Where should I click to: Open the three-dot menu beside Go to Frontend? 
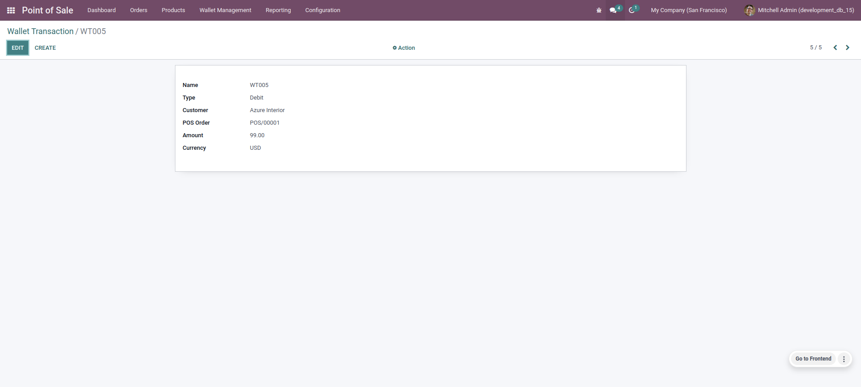pos(844,359)
